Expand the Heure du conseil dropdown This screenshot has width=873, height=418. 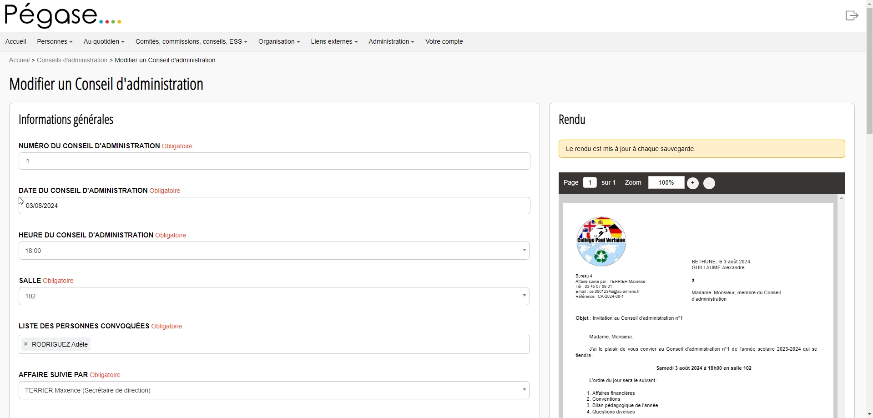274,251
